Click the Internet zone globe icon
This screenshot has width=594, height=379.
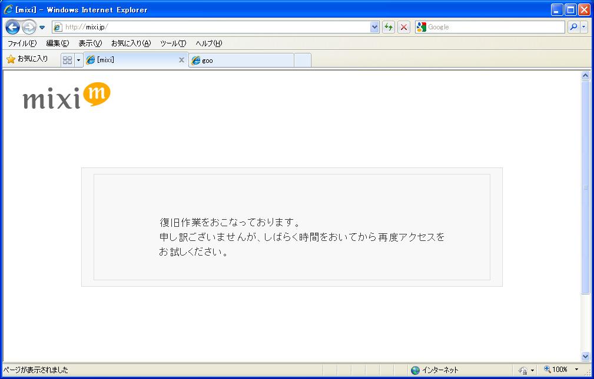tap(415, 370)
